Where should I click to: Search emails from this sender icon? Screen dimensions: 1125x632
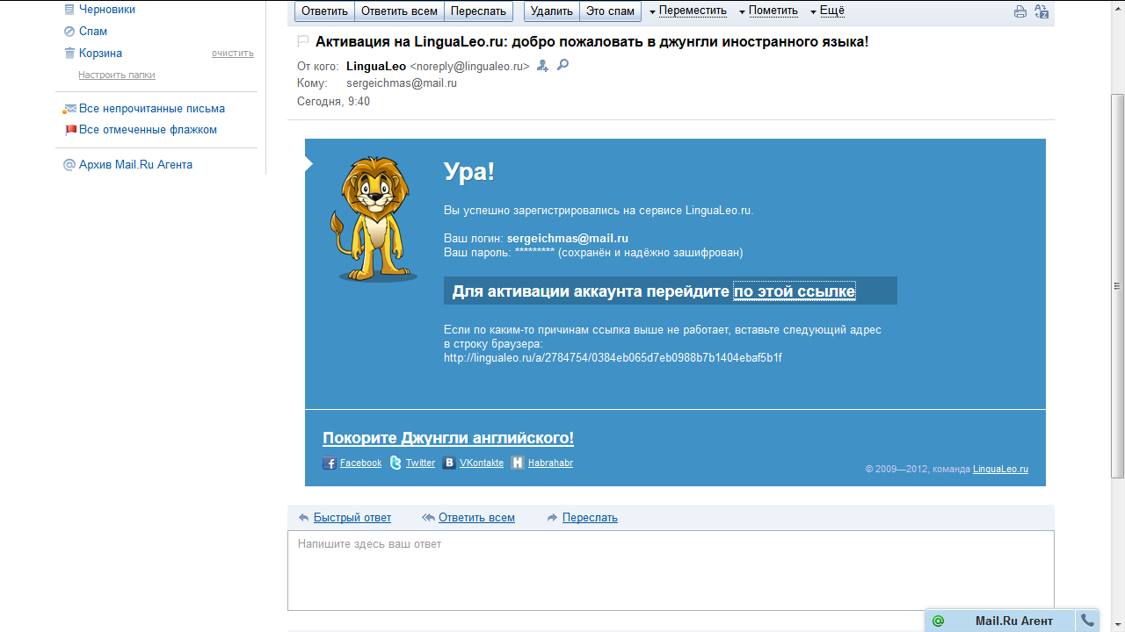562,64
